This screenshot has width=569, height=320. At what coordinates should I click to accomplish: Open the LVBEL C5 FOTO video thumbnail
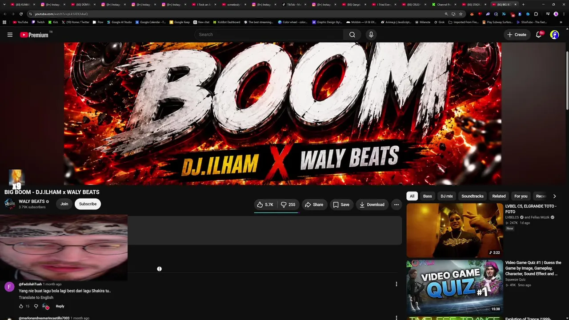click(x=455, y=230)
